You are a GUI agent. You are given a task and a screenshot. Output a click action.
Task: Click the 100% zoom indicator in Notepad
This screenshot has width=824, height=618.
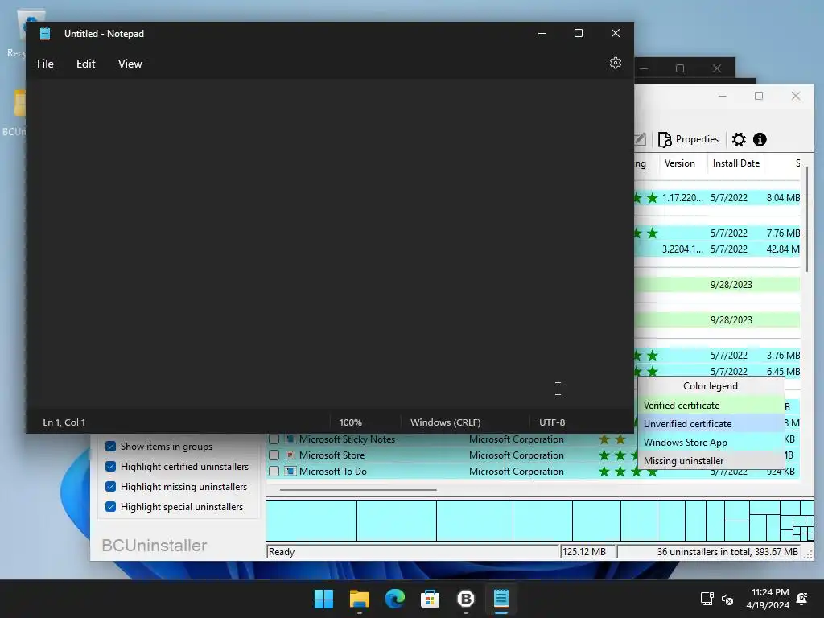(351, 422)
